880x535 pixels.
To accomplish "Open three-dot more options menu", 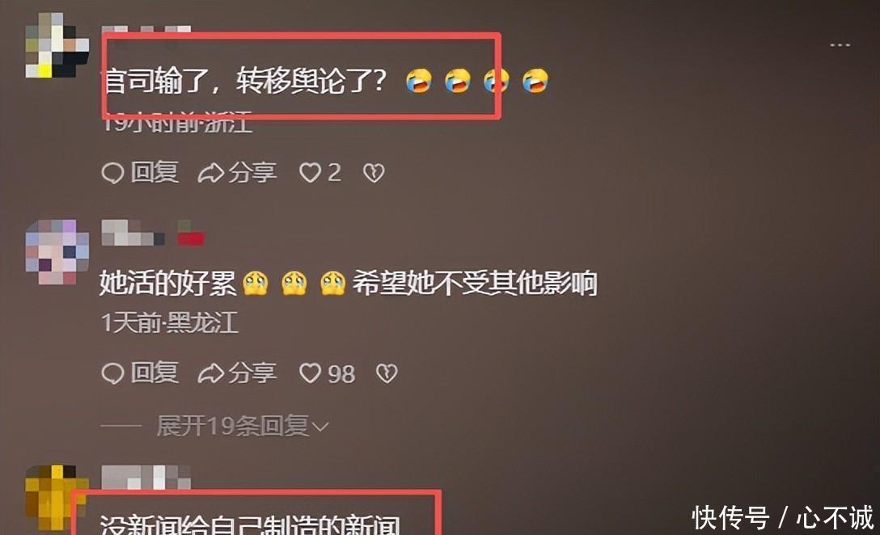I will [x=840, y=45].
